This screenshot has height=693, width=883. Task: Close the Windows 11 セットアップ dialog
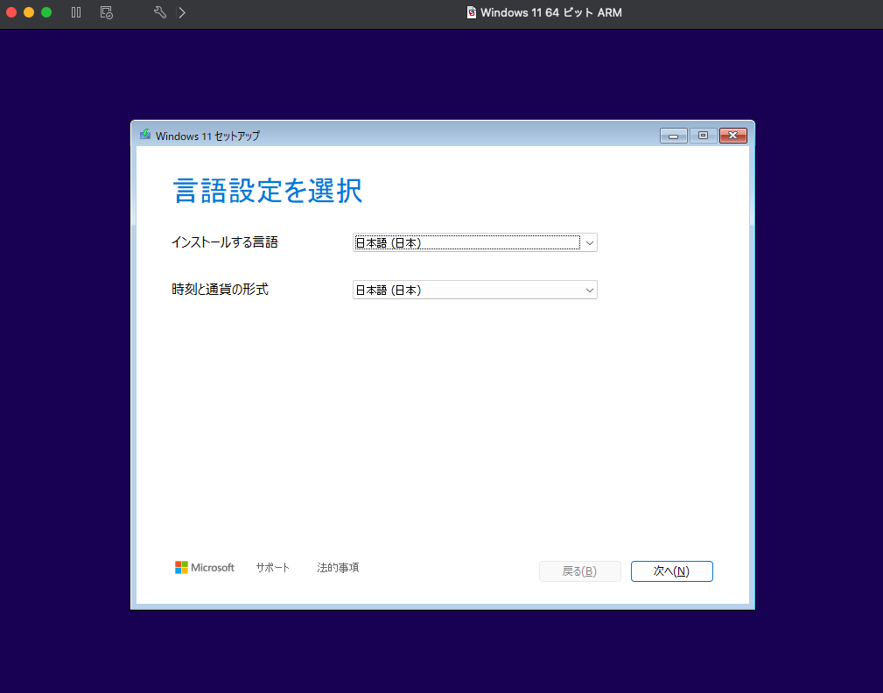tap(732, 136)
